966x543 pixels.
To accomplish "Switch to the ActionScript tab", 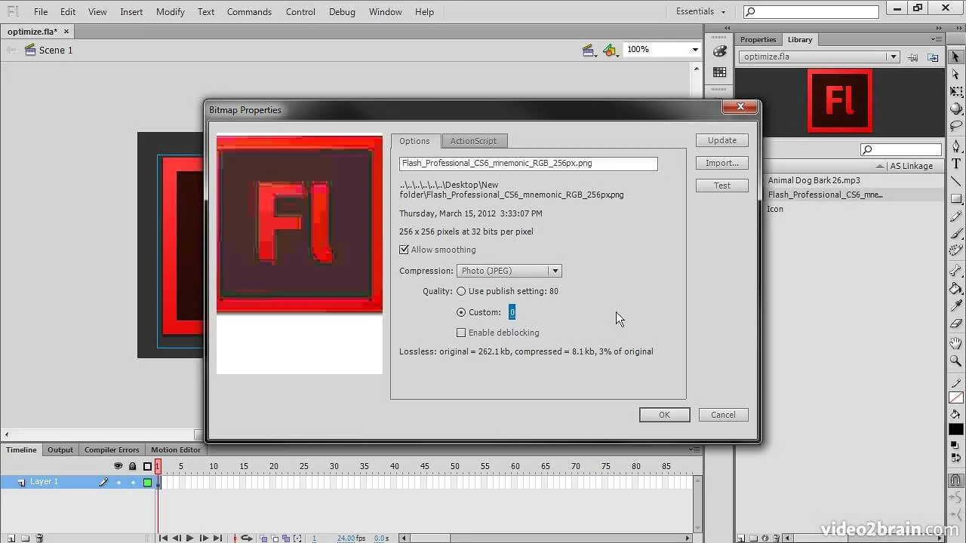I will (473, 141).
